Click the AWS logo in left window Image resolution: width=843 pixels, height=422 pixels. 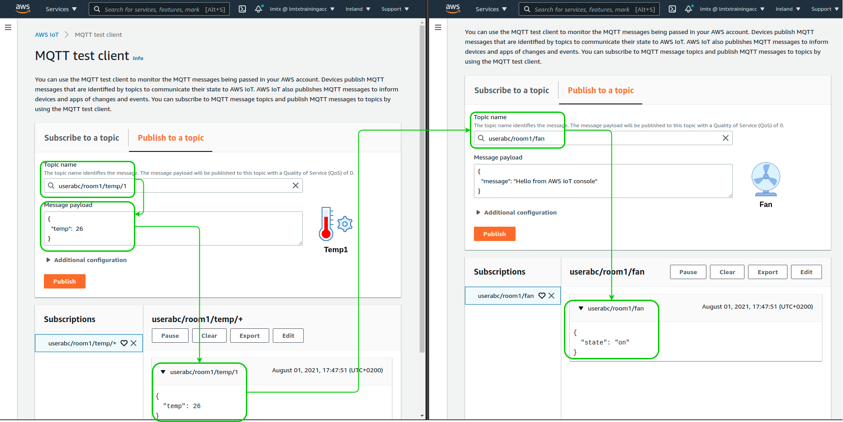tap(23, 9)
